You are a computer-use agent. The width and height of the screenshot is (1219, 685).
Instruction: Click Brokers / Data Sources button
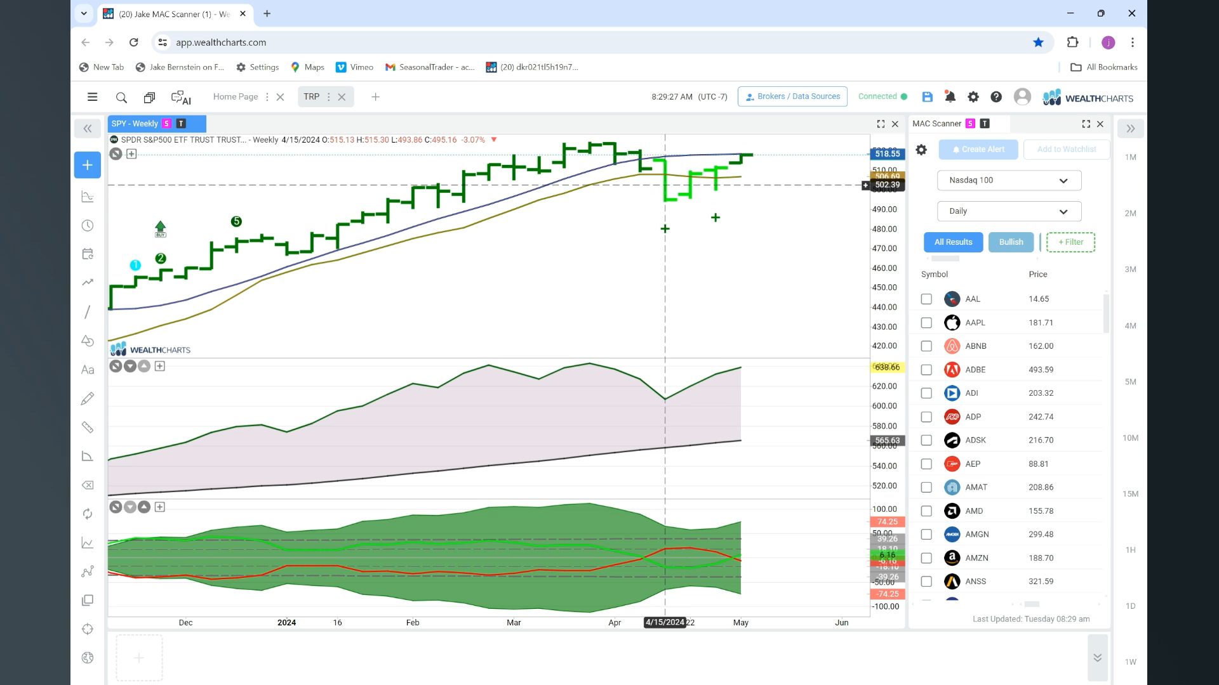click(792, 96)
